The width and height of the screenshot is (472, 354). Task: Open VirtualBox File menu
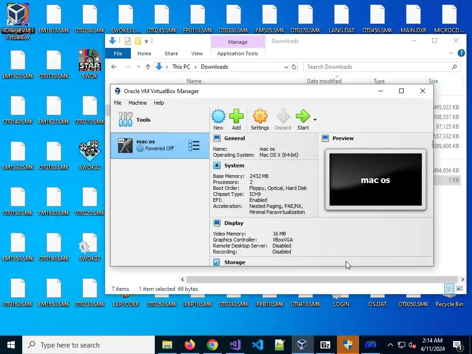118,103
